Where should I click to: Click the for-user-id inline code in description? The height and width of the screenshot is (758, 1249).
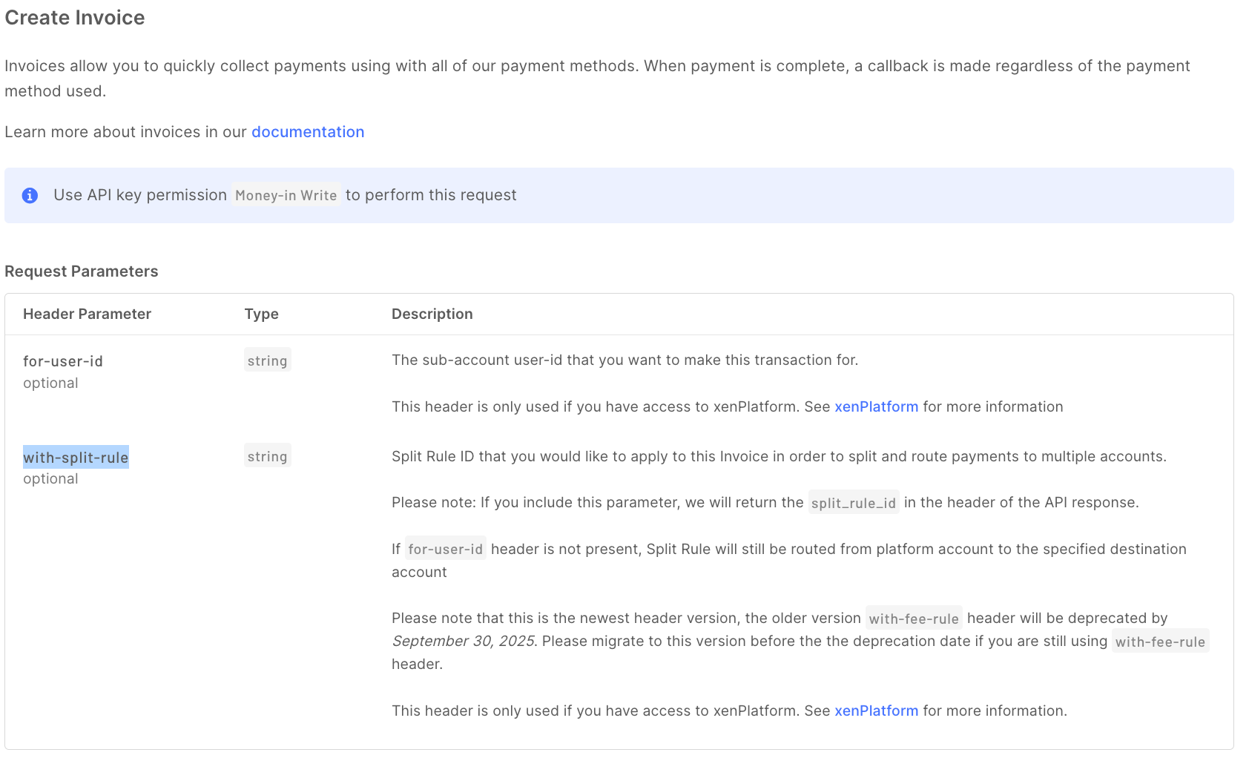(x=445, y=549)
